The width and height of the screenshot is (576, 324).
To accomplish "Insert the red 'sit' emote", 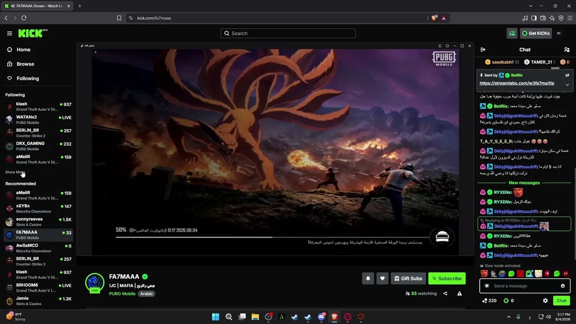I will point(566,274).
